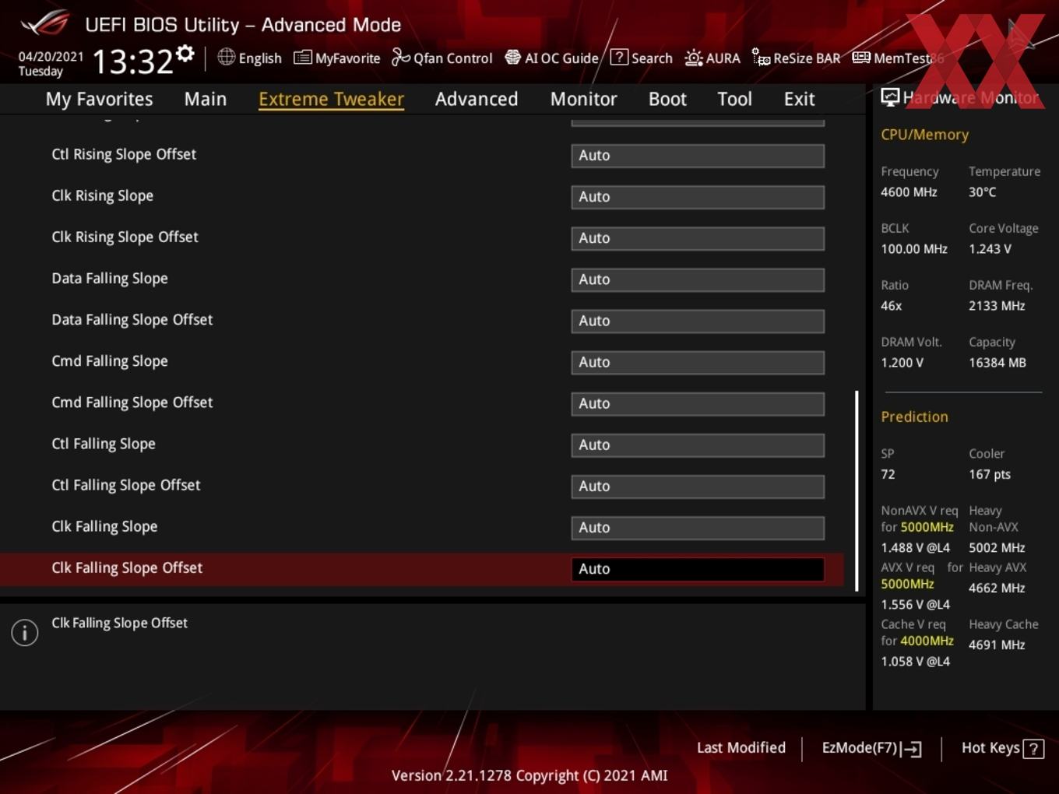This screenshot has width=1059, height=794.
Task: Open AI OC Guide icon
Action: pyautogui.click(x=512, y=58)
